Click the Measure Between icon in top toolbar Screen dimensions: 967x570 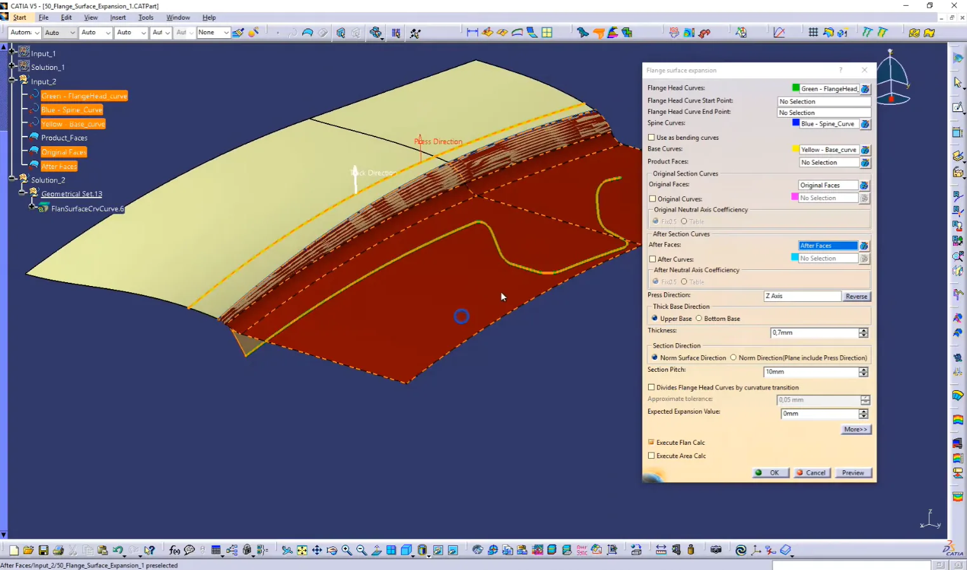(472, 32)
